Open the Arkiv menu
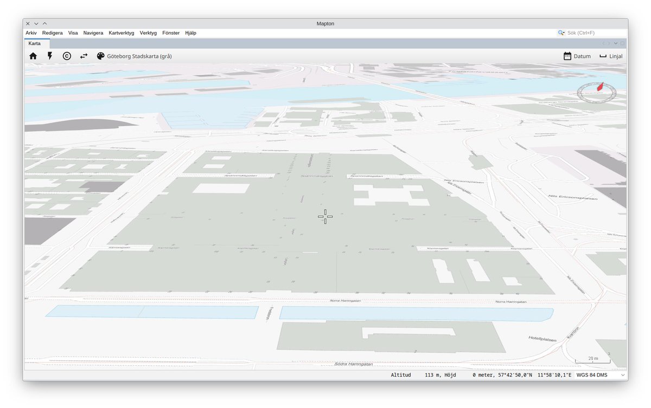The image size is (651, 408). (x=31, y=33)
